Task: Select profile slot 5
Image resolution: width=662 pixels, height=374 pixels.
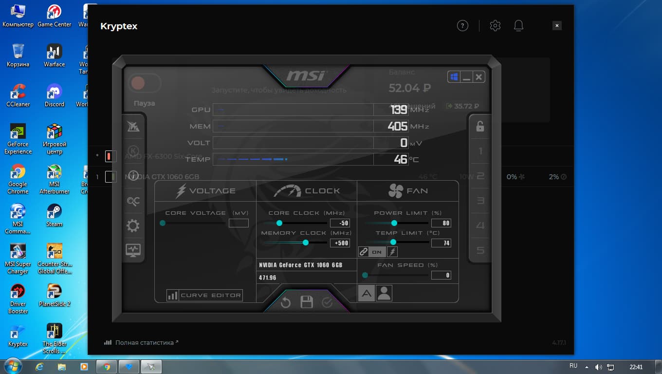Action: pos(480,250)
